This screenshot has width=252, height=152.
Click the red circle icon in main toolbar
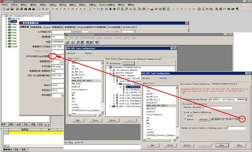click(x=199, y=9)
